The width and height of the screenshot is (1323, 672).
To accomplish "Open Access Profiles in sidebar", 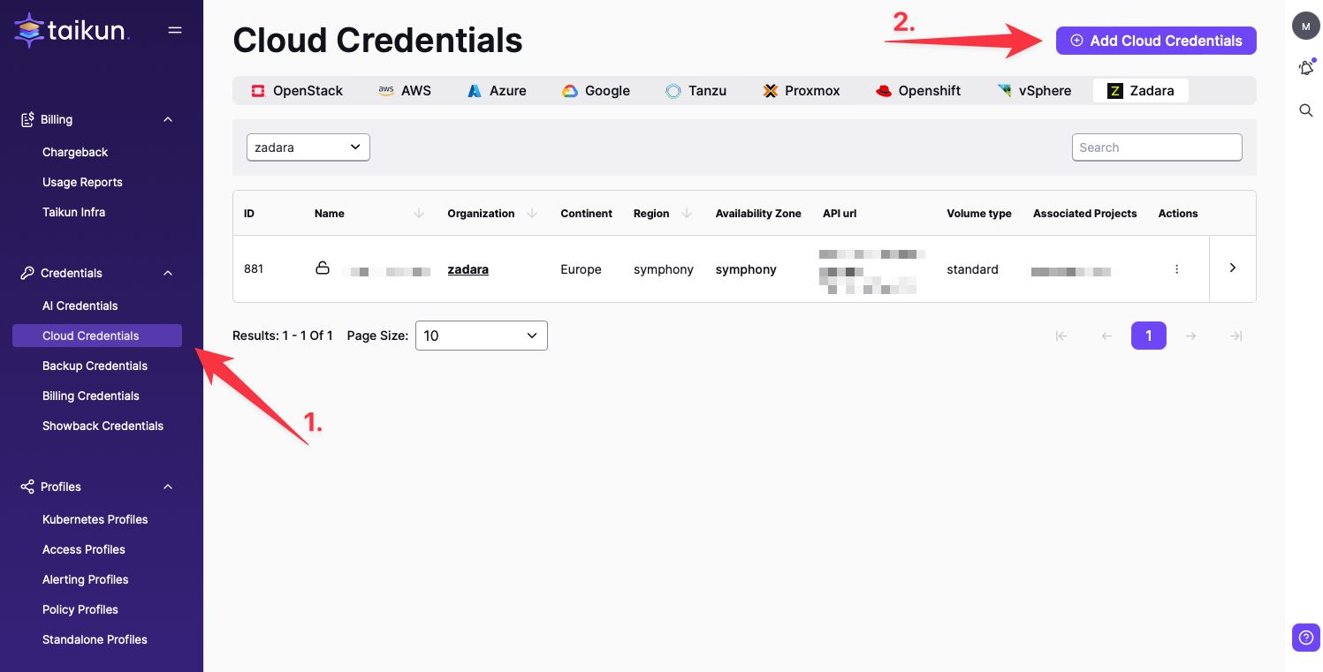I will (x=84, y=549).
